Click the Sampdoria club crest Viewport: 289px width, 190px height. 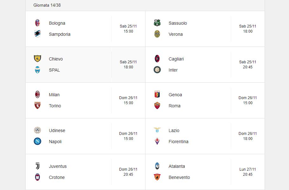tap(37, 34)
